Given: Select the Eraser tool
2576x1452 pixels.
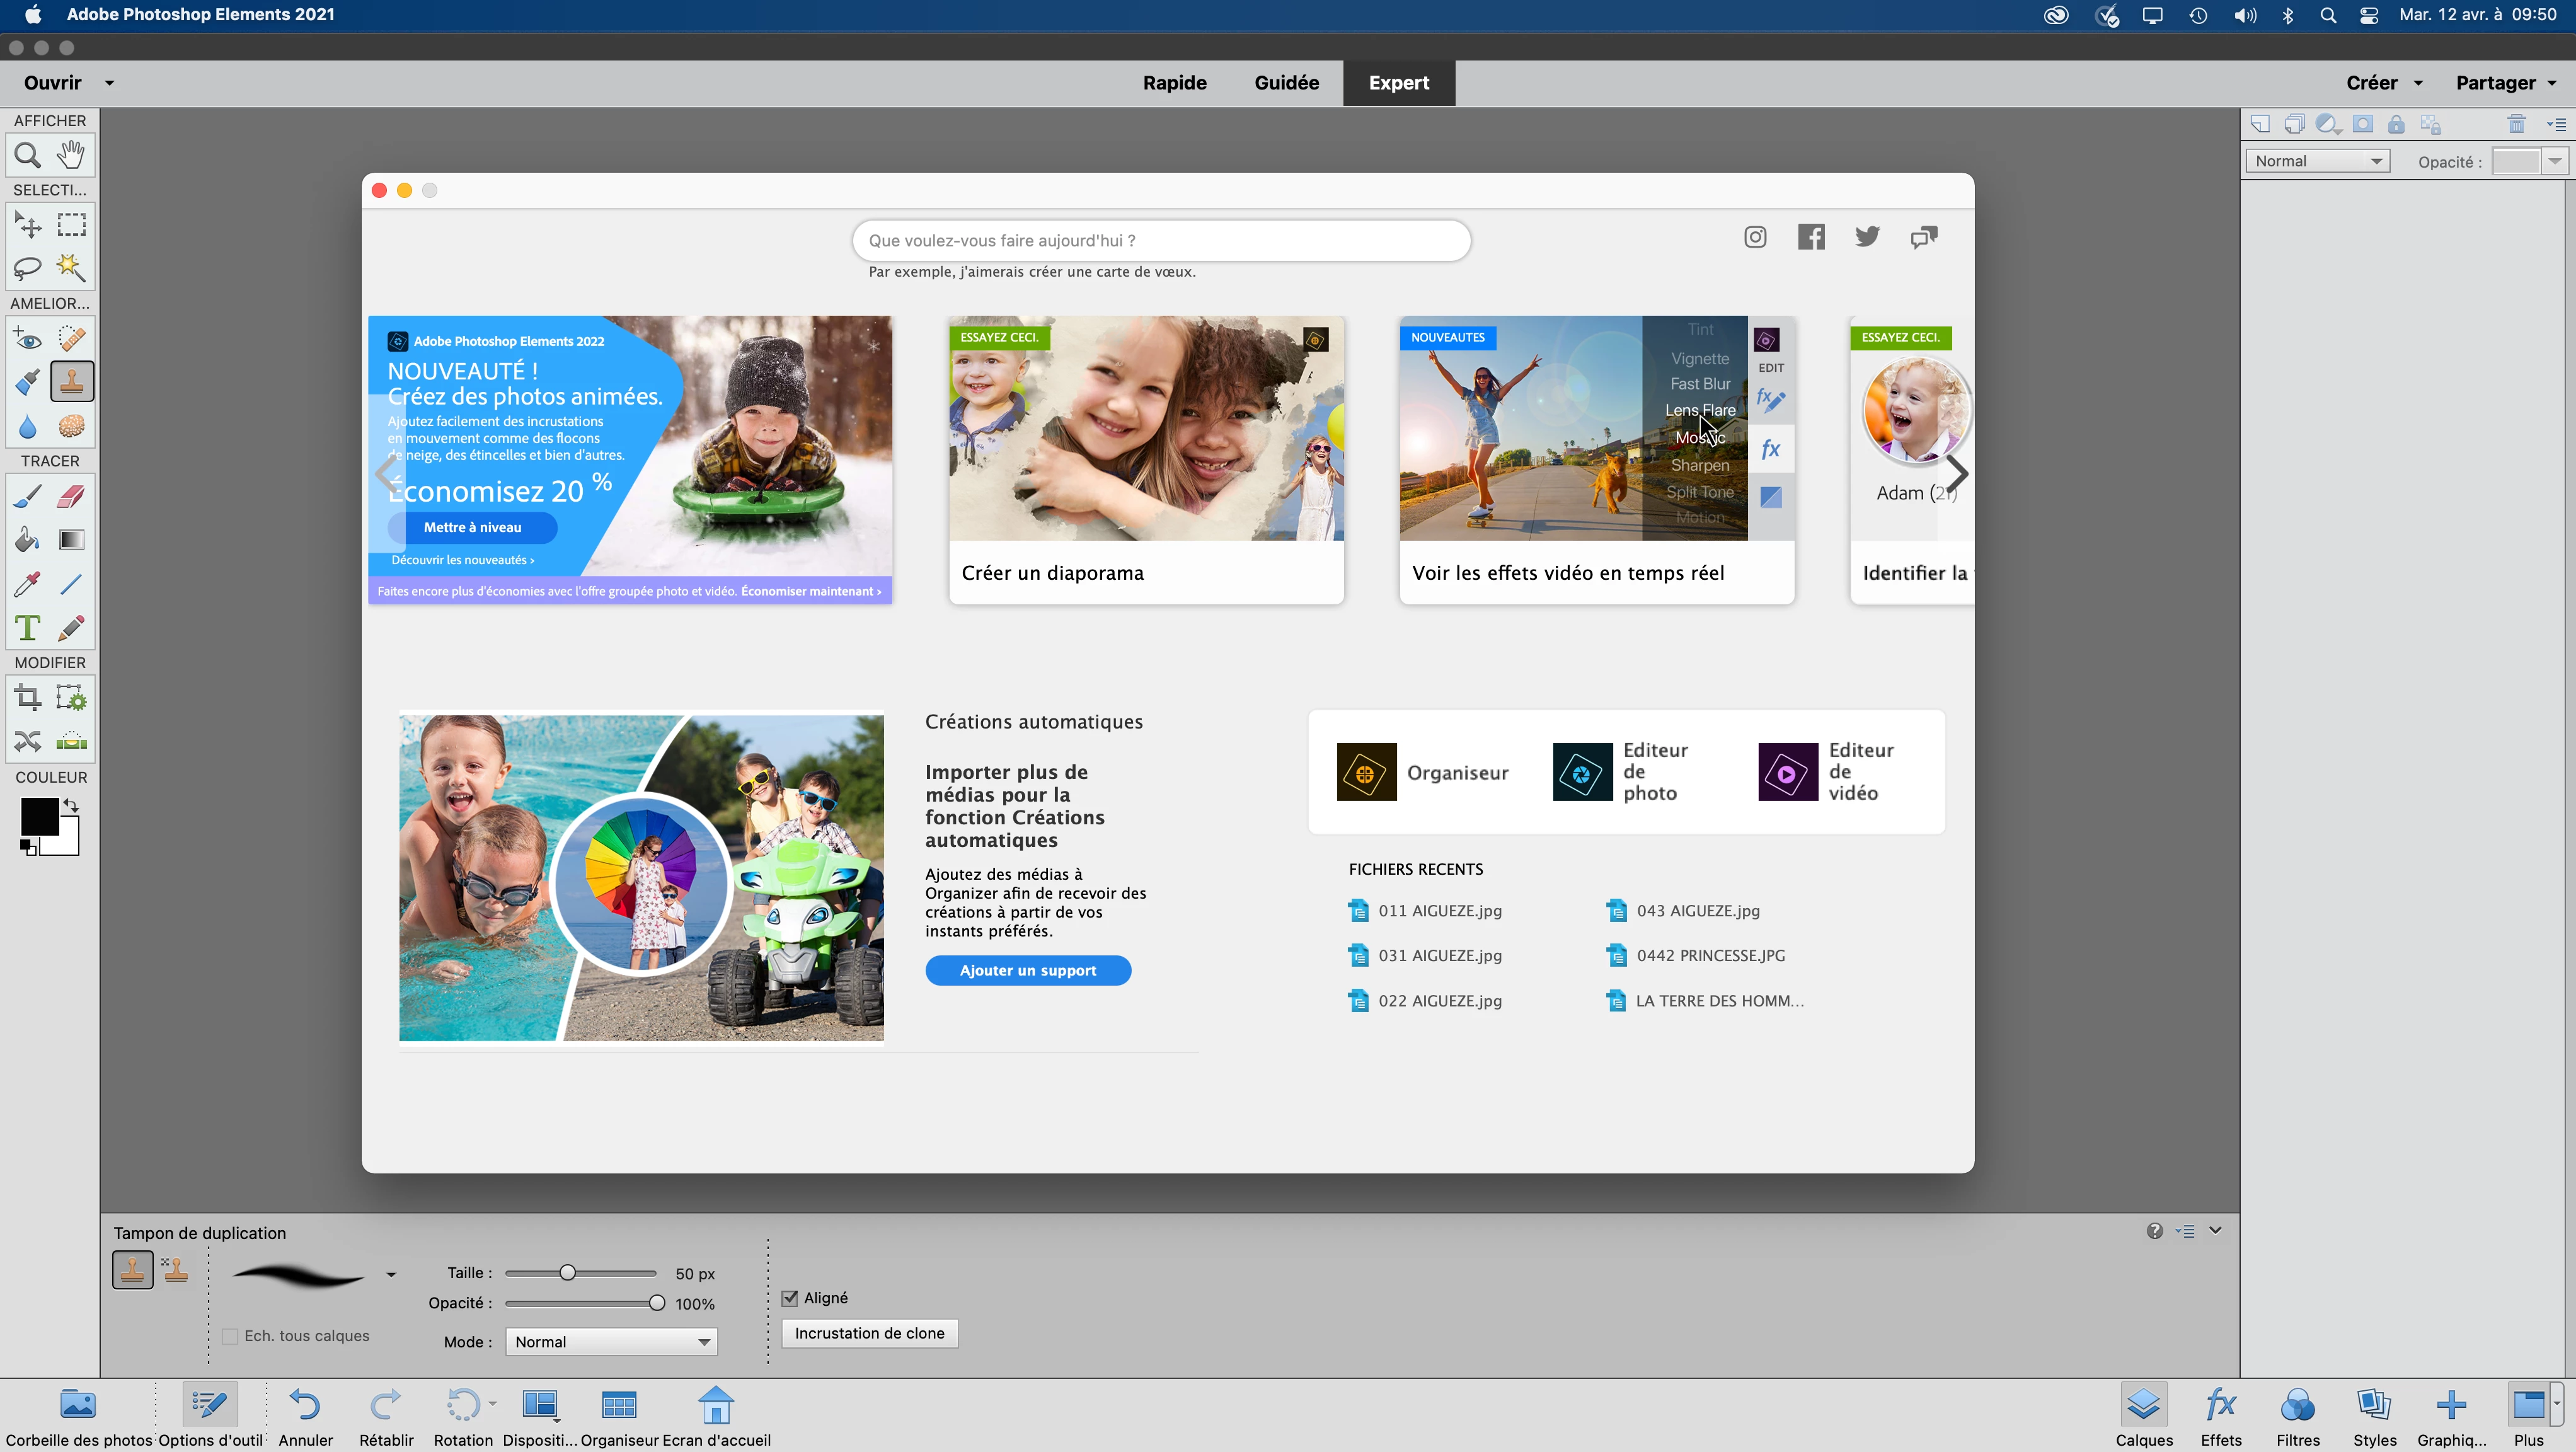Looking at the screenshot, I should pos(71,496).
